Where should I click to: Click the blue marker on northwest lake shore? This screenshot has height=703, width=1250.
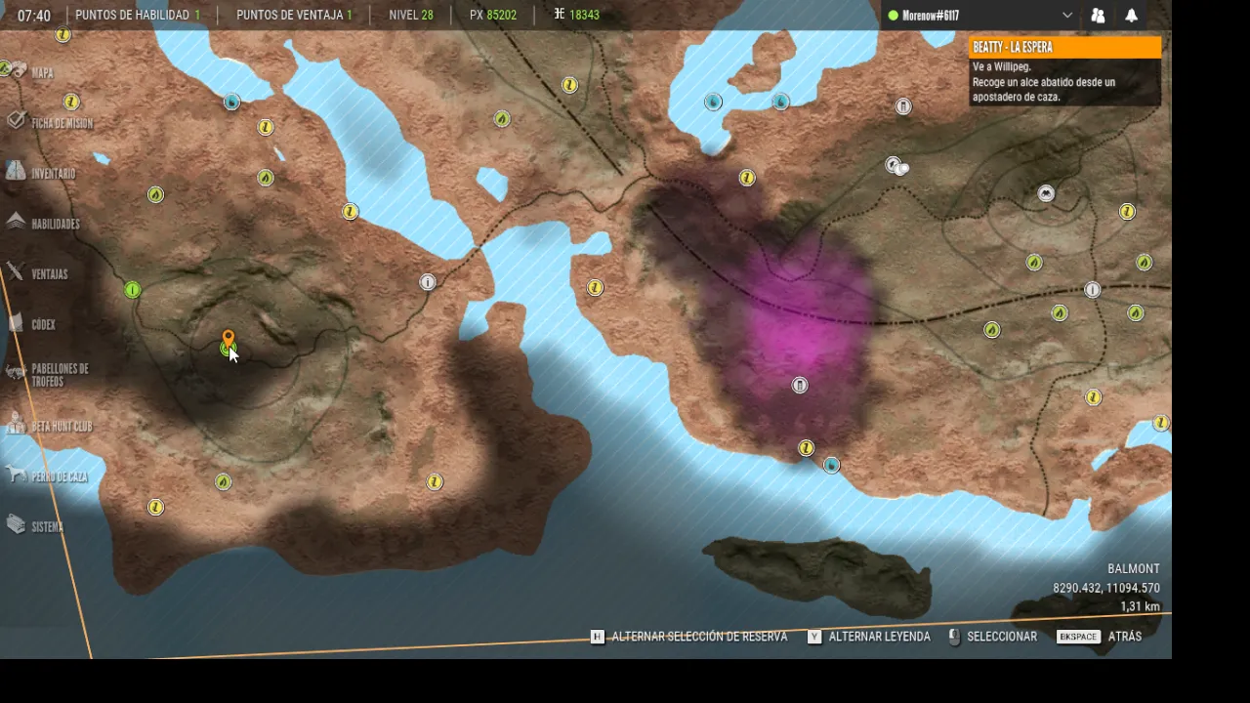point(231,102)
